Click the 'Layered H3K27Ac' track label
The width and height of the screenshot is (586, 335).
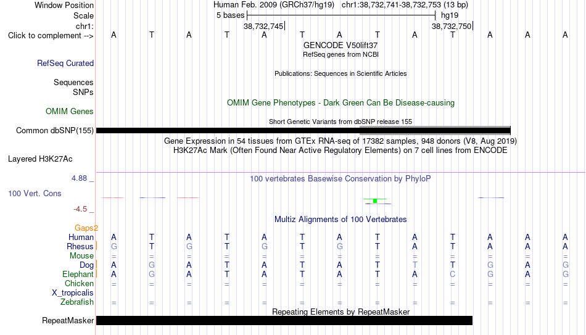point(40,159)
